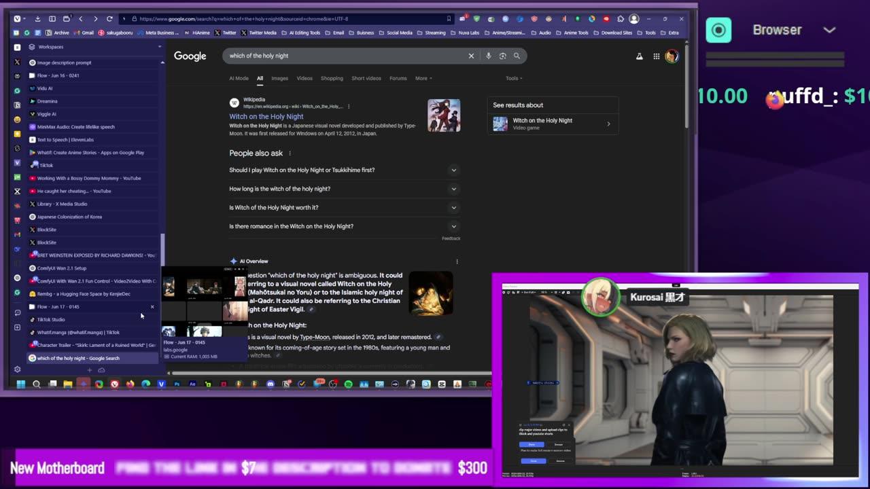870x489 pixels.
Task: Open After Effects from taskbar
Action: click(x=192, y=384)
